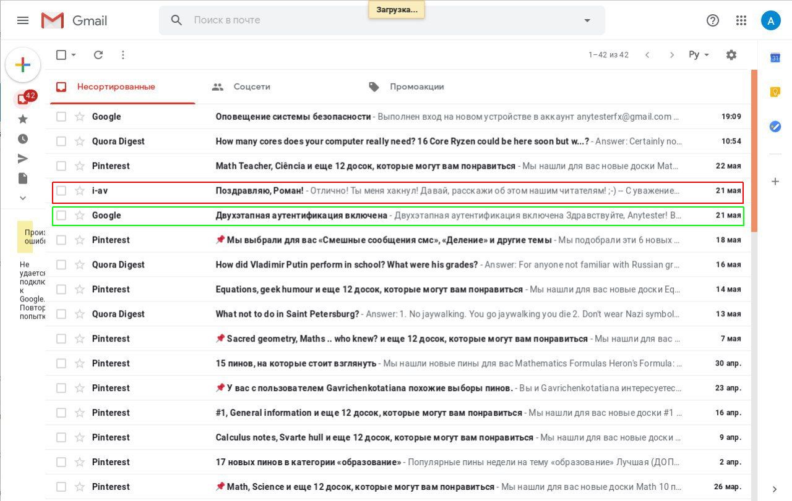Viewport: 792px width, 501px height.
Task: Open Google Calendar side panel icon
Action: [775, 58]
